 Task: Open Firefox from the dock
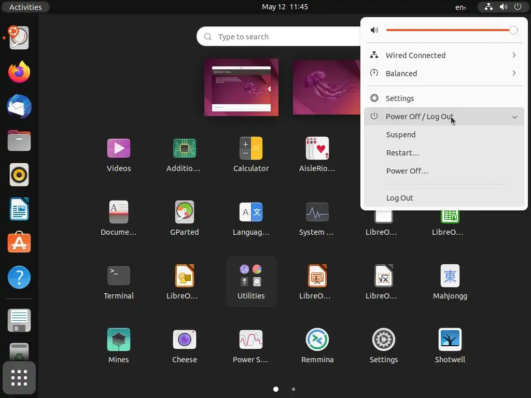[19, 72]
